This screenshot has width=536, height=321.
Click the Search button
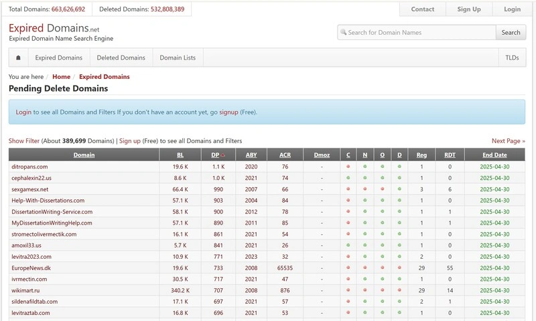pos(511,32)
